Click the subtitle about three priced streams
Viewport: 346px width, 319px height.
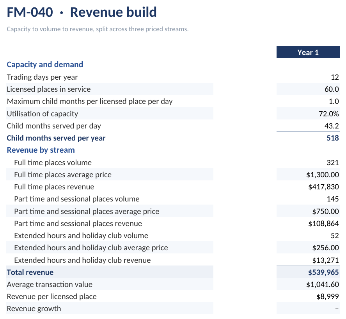[x=98, y=29]
